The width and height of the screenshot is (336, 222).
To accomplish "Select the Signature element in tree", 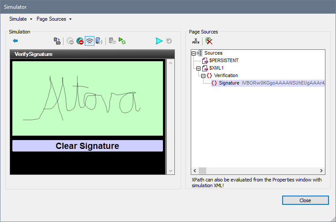I will click(229, 83).
